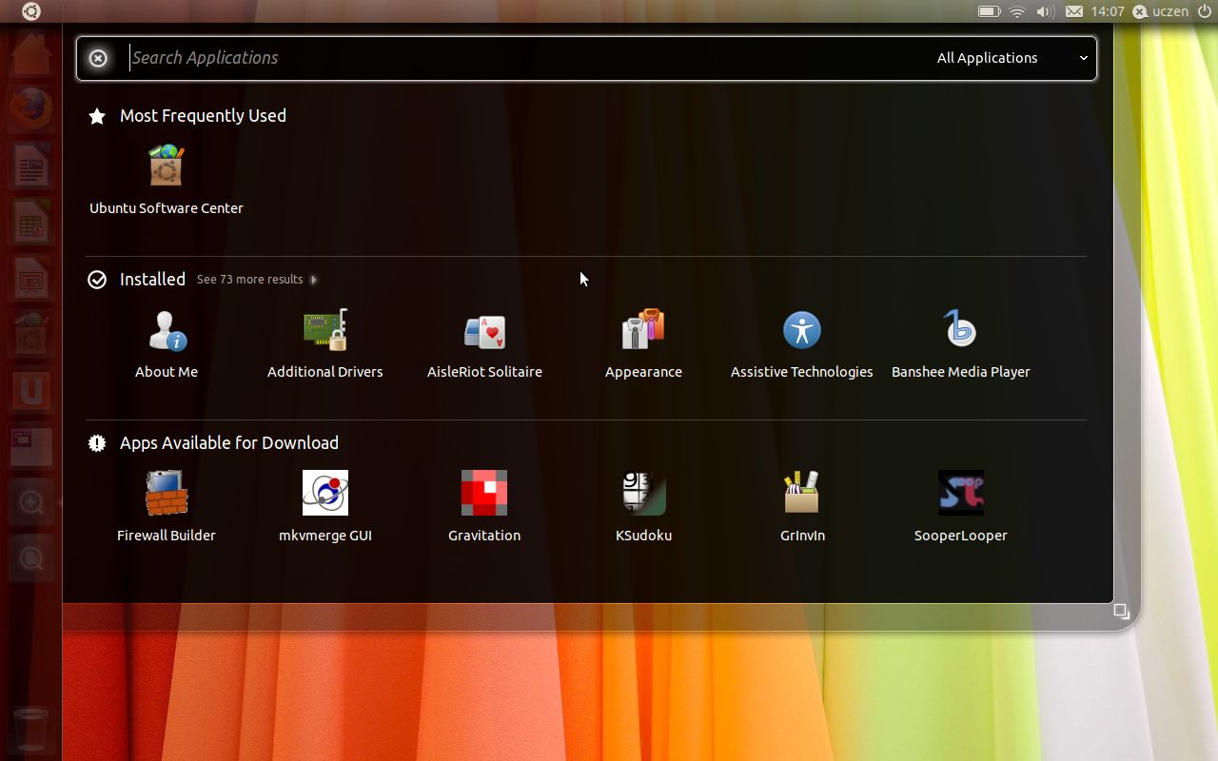Click the Installed section heading
1218x761 pixels.
[x=152, y=280]
